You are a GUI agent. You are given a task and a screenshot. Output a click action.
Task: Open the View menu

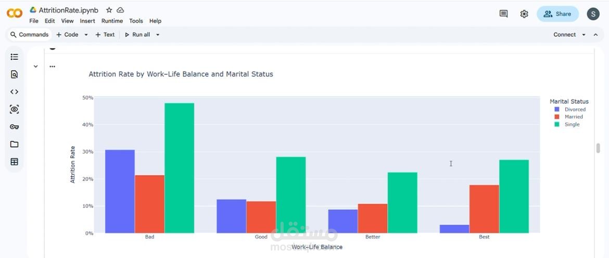(x=67, y=21)
